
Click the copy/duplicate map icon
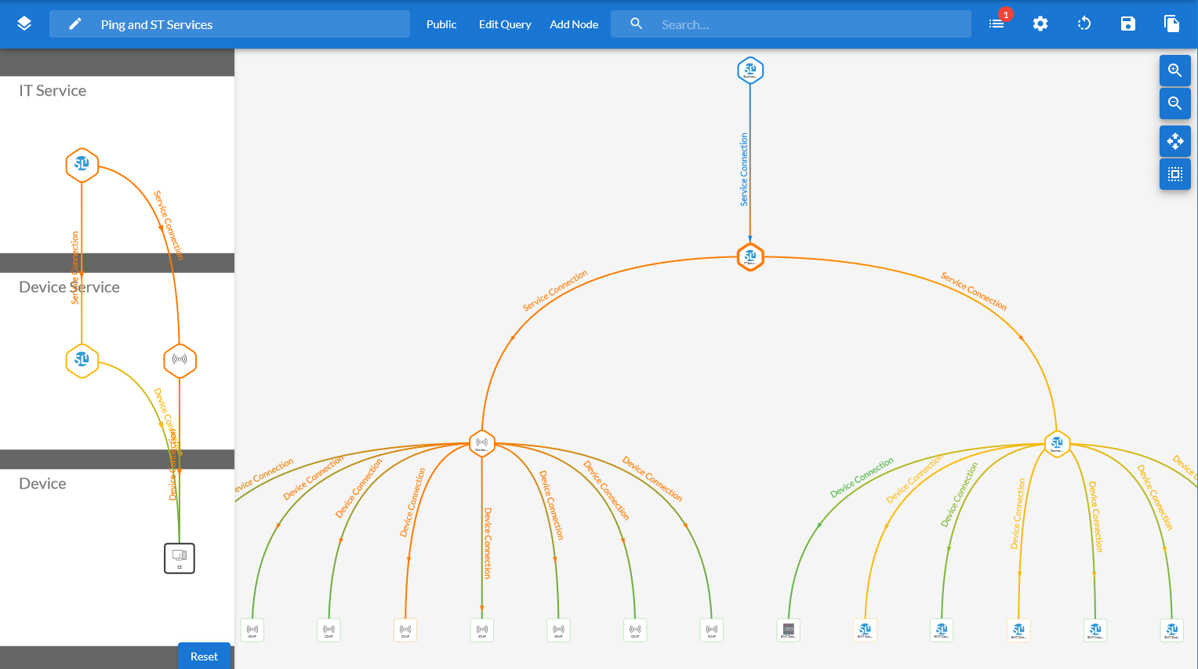pyautogui.click(x=1172, y=24)
